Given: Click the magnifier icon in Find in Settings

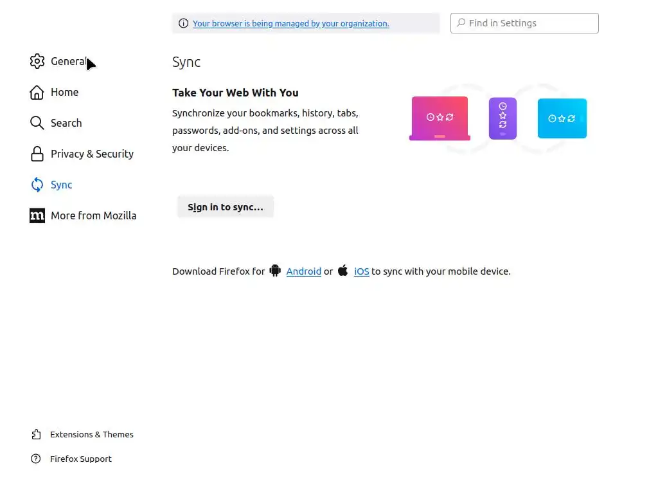Looking at the screenshot, I should pos(461,23).
